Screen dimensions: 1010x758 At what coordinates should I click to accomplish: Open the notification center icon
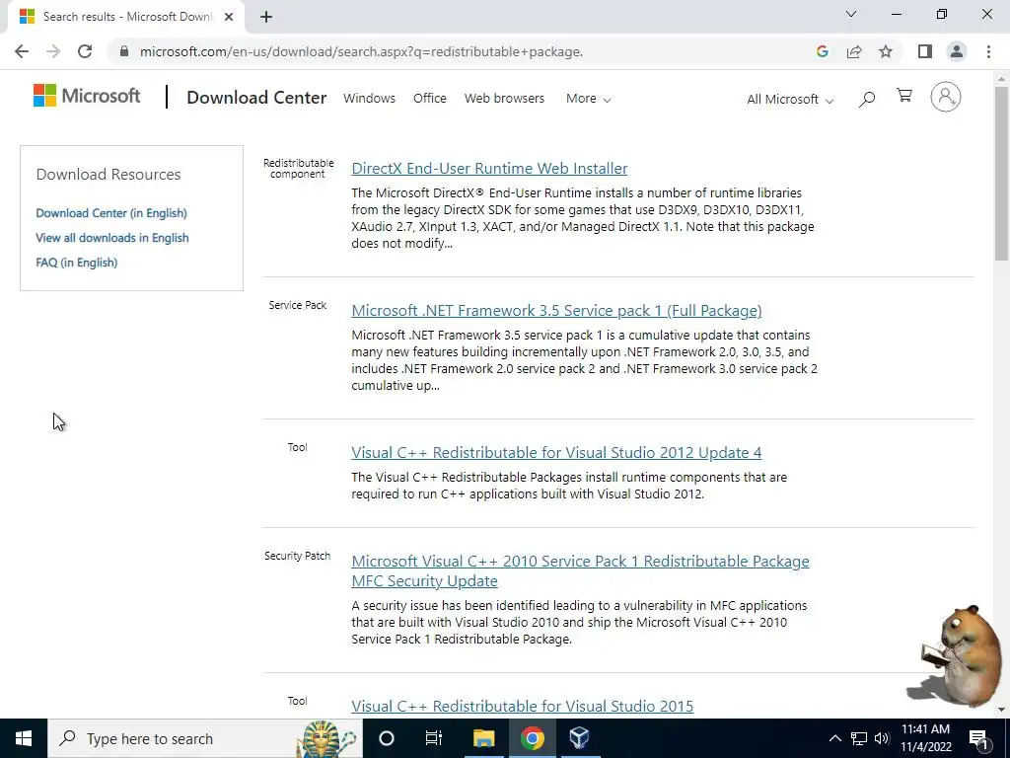(978, 738)
